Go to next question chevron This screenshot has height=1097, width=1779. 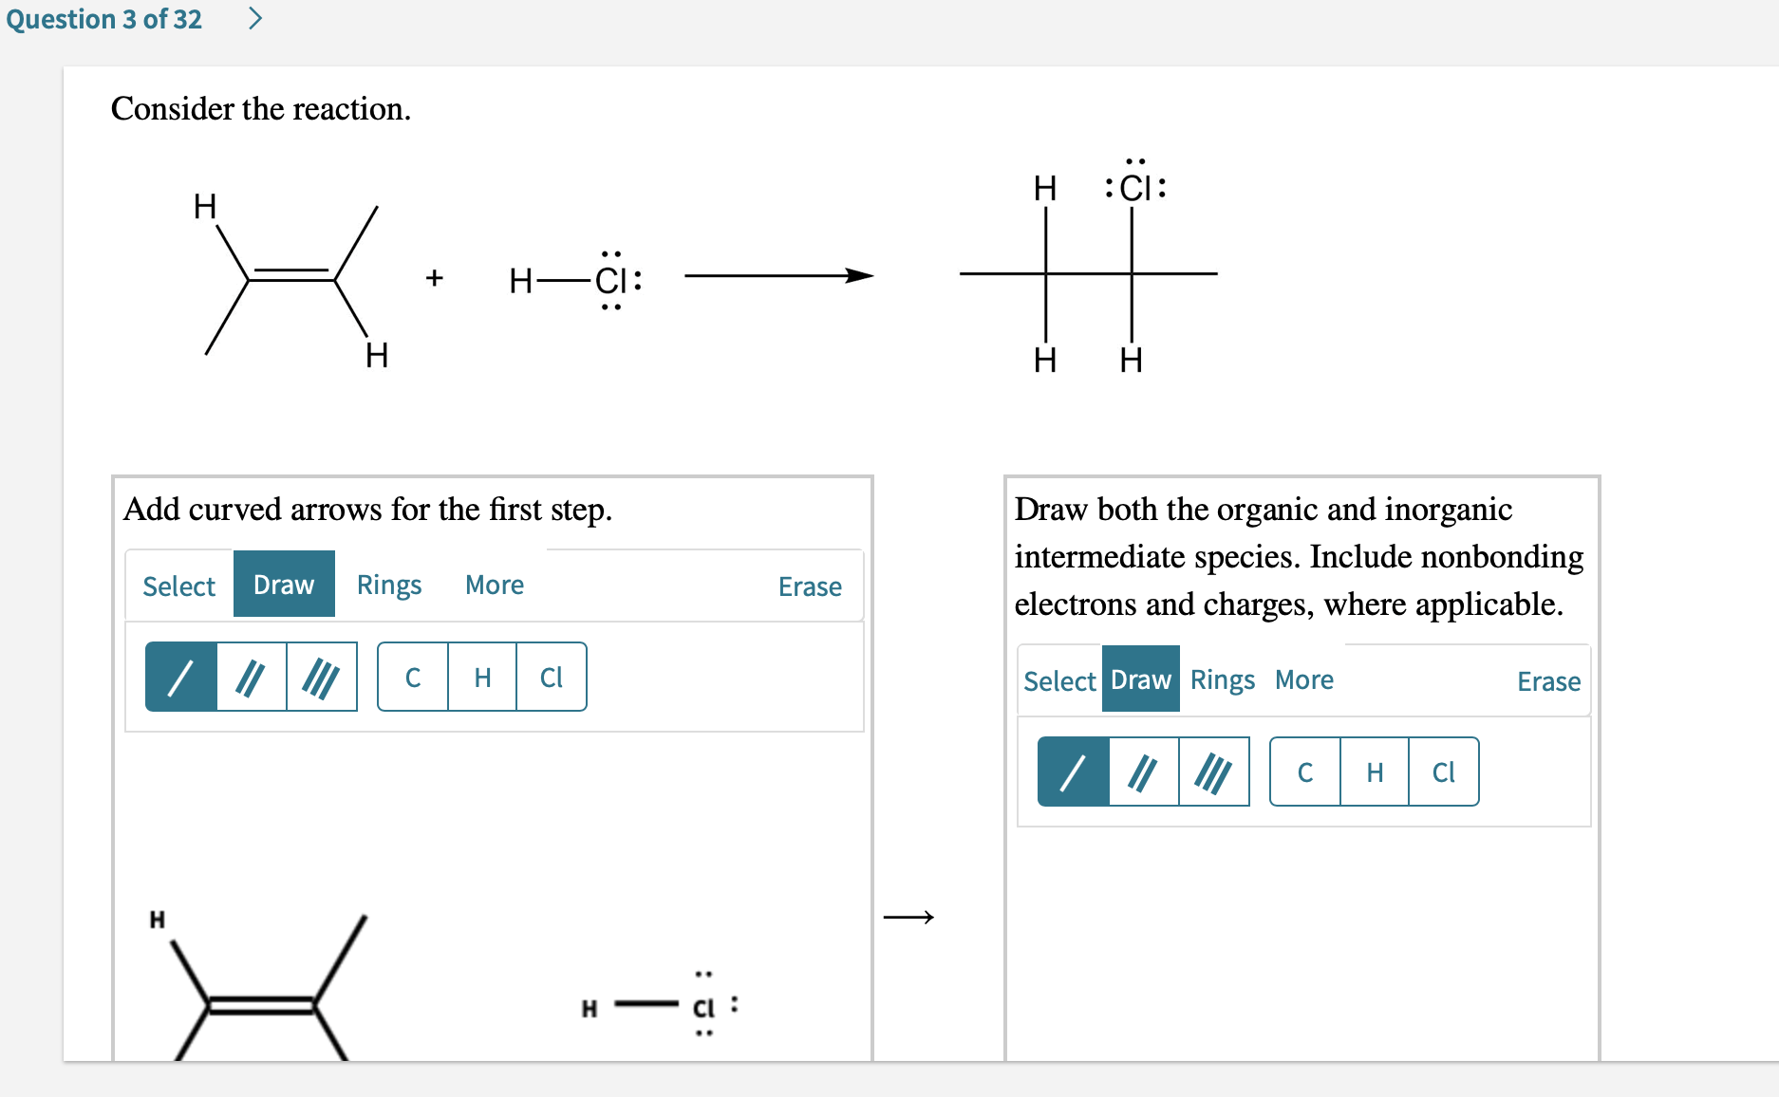click(x=254, y=18)
